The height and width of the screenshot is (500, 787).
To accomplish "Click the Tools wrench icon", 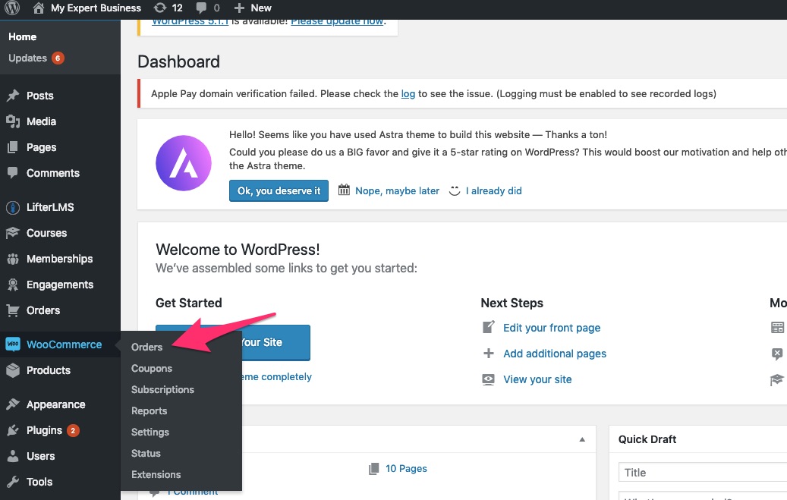I will 13,482.
